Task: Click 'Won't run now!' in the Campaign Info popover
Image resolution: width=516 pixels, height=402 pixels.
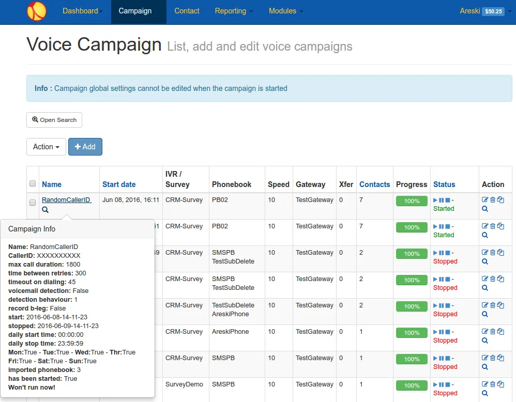Action: click(32, 387)
